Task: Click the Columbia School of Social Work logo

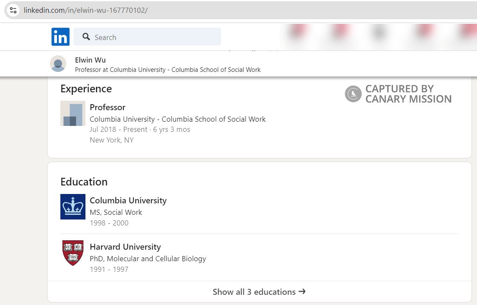Action: tap(73, 113)
